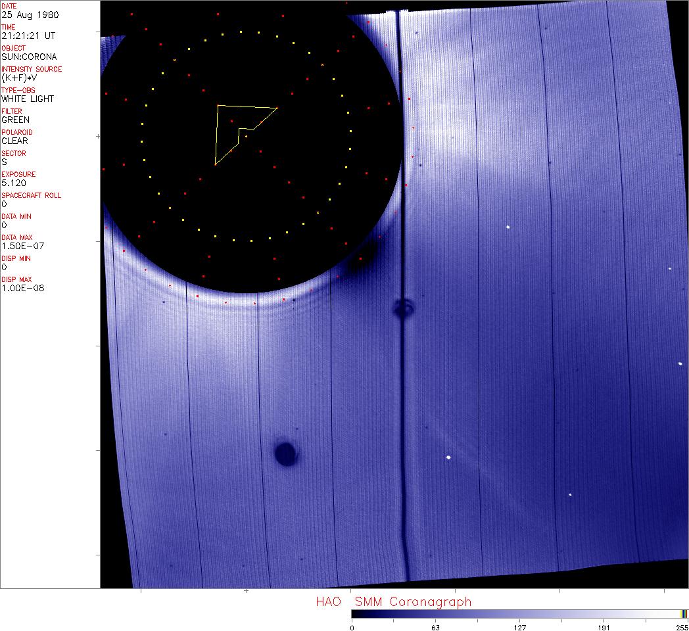Select the GREEN filter value

tap(15, 120)
